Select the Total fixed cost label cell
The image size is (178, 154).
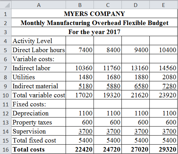coord(39,140)
